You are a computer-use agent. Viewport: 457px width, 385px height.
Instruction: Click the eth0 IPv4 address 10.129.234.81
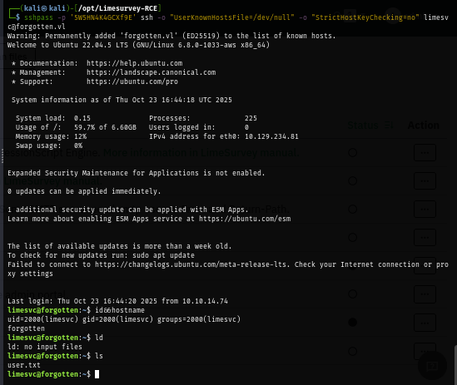tap(271, 136)
